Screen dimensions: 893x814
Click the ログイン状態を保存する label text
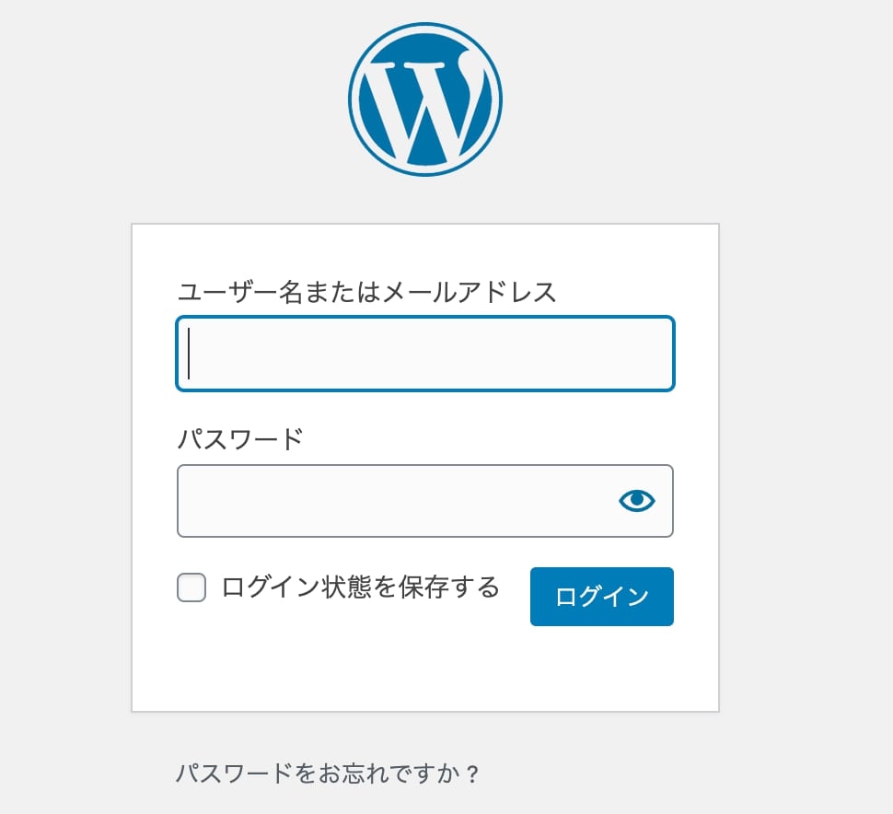[360, 587]
